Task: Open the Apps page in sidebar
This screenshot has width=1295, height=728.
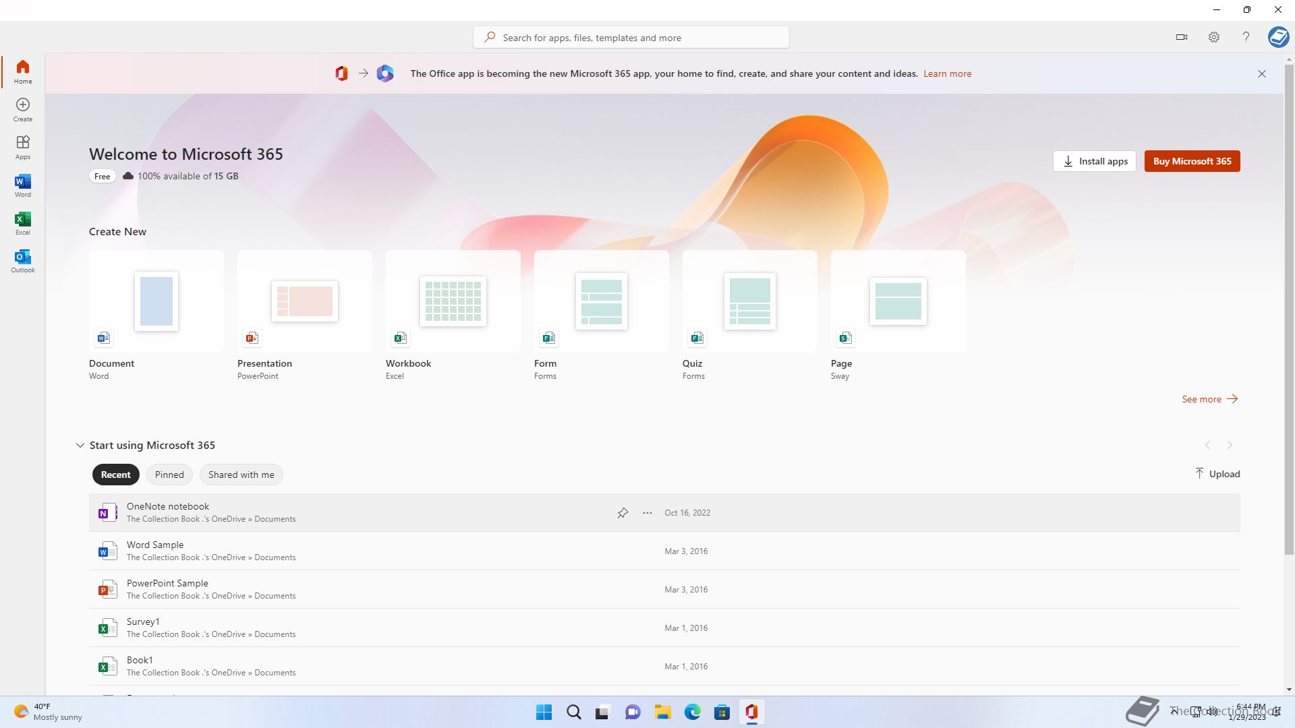Action: tap(23, 147)
